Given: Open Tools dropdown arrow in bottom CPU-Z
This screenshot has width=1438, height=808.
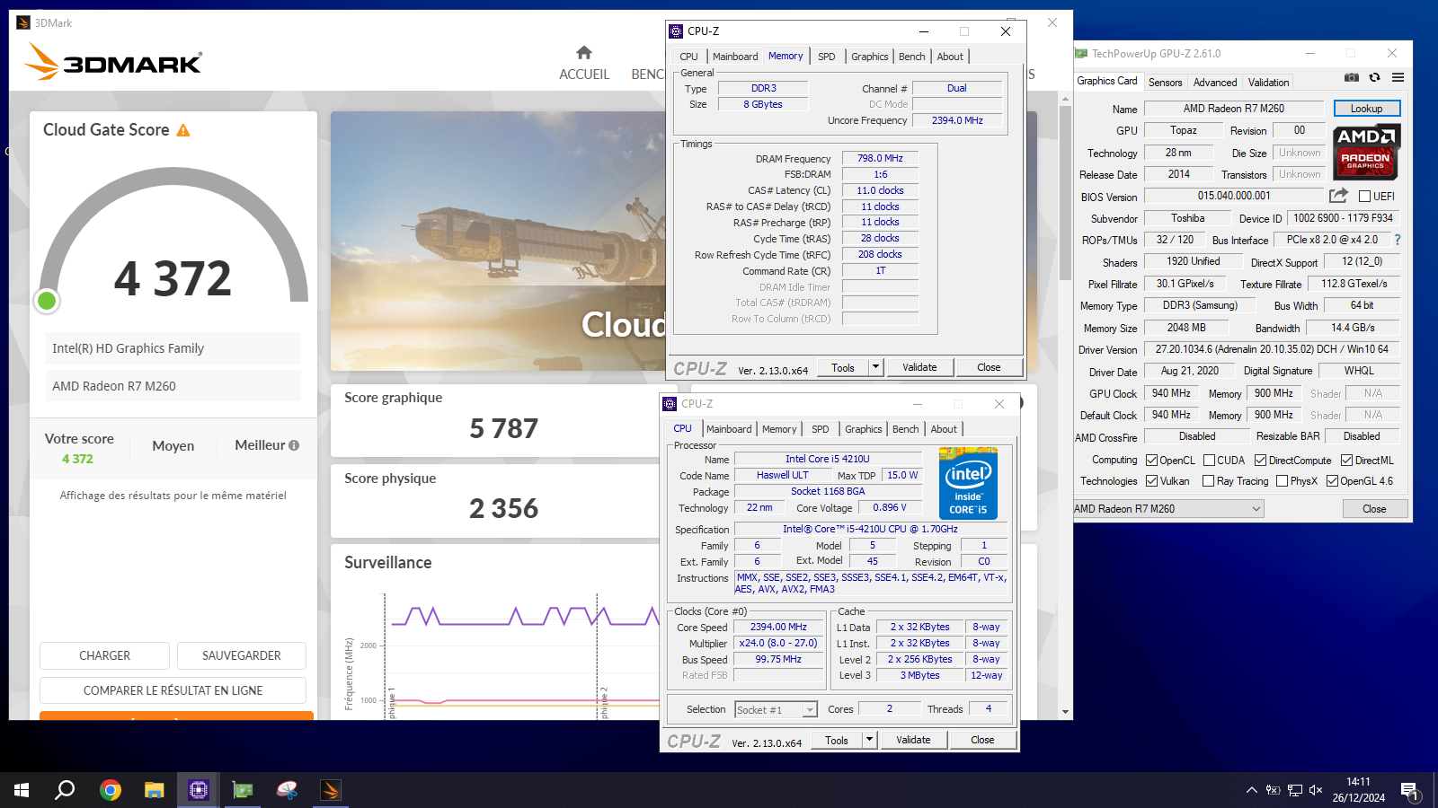Looking at the screenshot, I should (869, 740).
